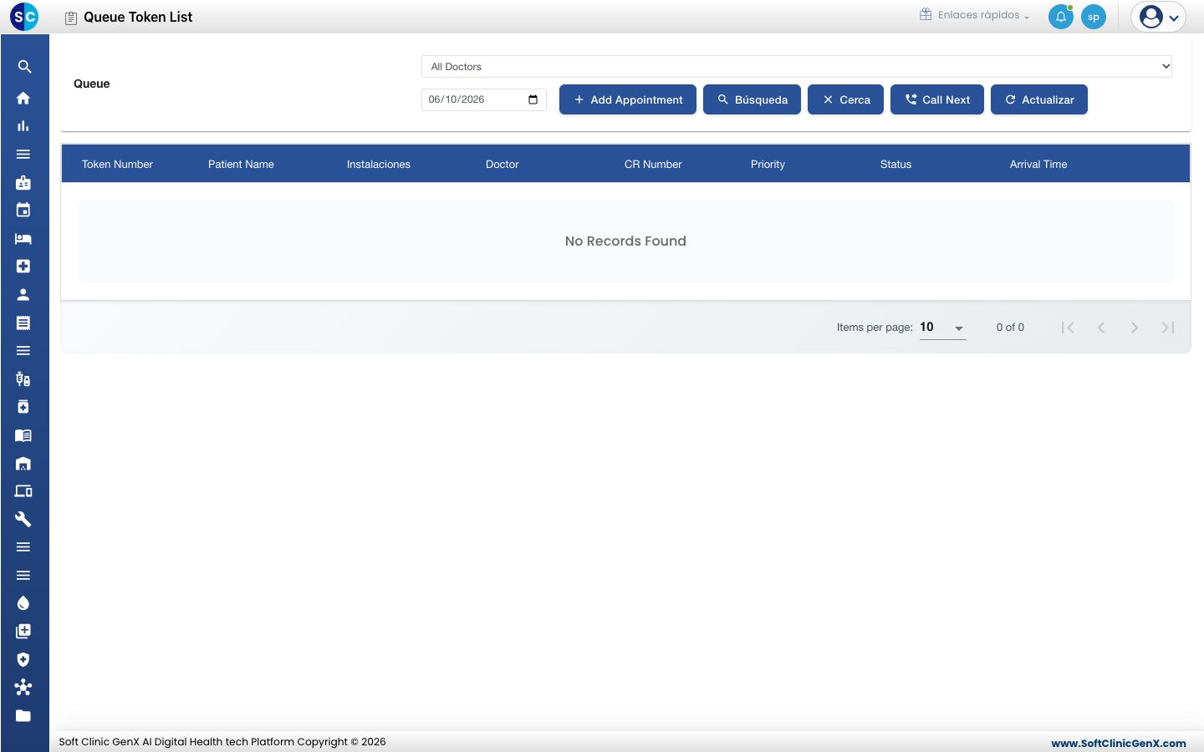Select the laptop and phone devices icon
The image size is (1204, 752).
[23, 491]
